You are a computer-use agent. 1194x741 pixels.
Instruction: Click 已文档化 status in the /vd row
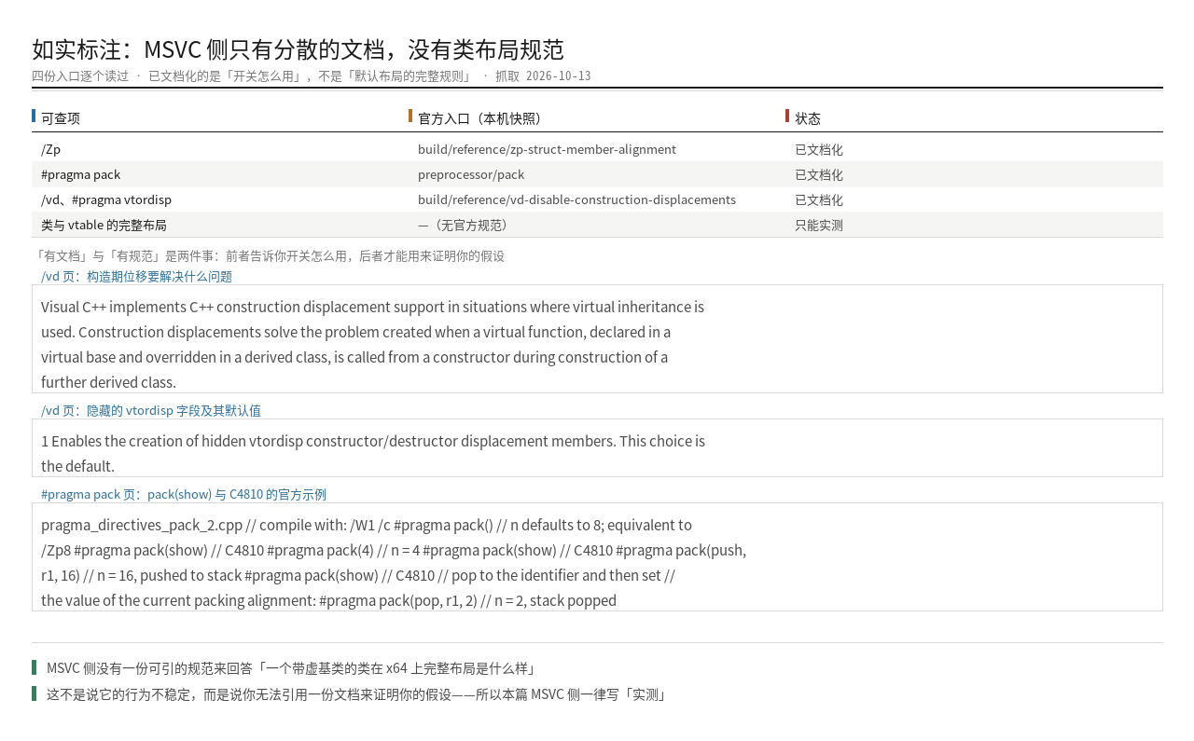coord(819,199)
